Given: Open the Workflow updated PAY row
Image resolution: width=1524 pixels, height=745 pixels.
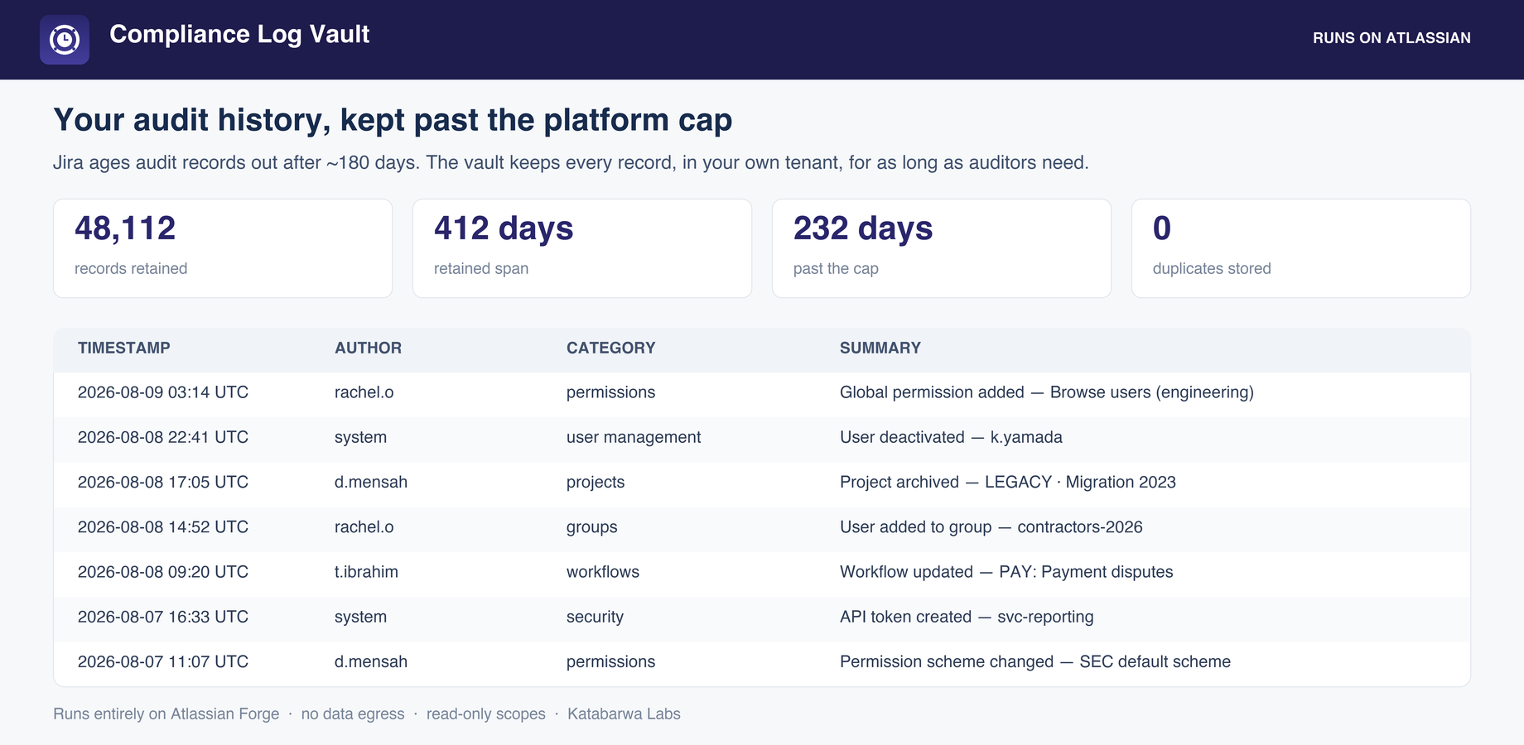Looking at the screenshot, I should click(x=762, y=572).
